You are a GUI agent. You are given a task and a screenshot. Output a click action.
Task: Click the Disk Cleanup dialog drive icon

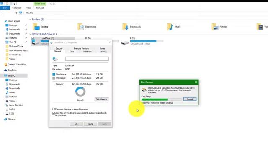pos(144,90)
